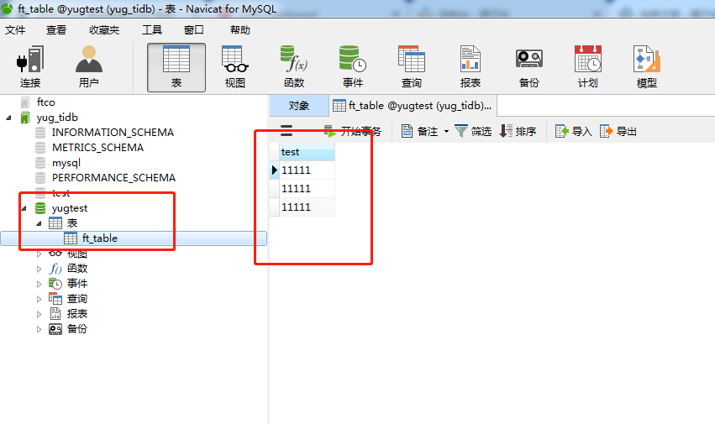Open the 连接 (Connection) toolbar icon
The height and width of the screenshot is (424, 715).
tap(30, 67)
